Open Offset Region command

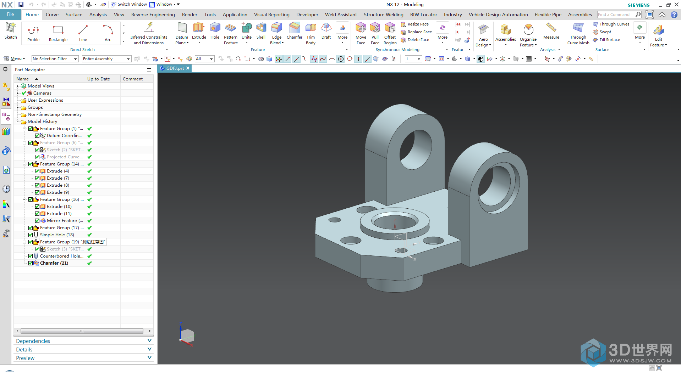point(390,33)
